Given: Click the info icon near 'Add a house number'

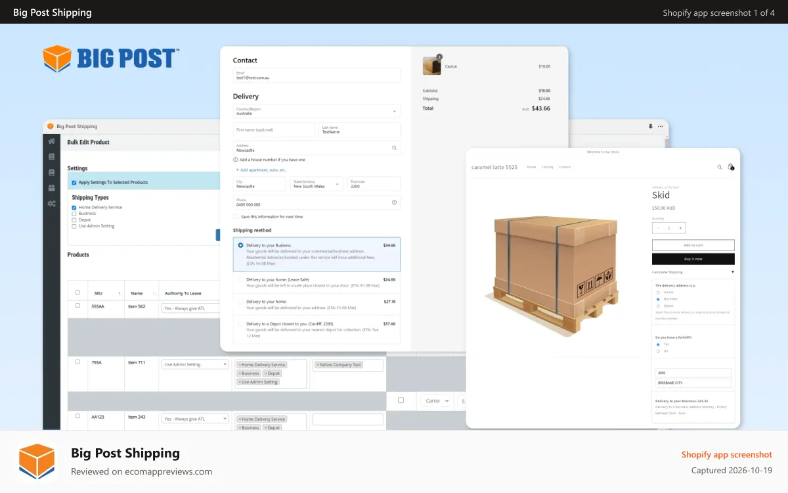Looking at the screenshot, I should (236, 160).
